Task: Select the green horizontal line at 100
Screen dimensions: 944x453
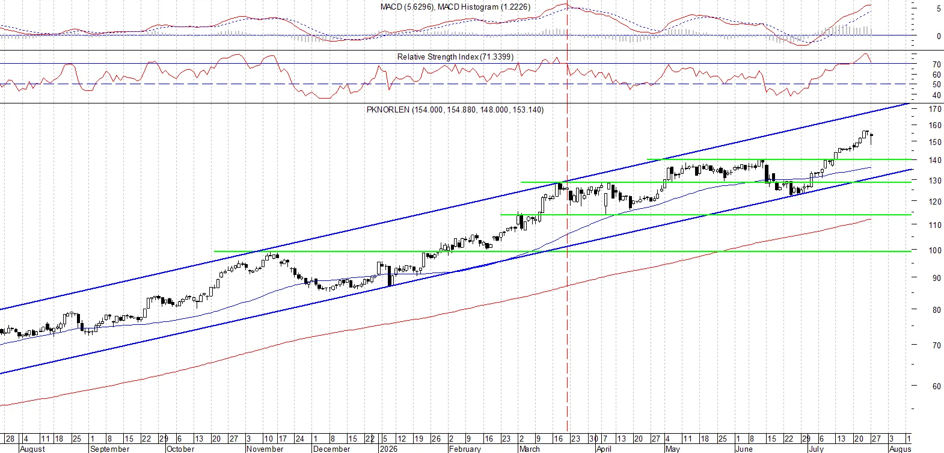Action: pyautogui.click(x=562, y=251)
